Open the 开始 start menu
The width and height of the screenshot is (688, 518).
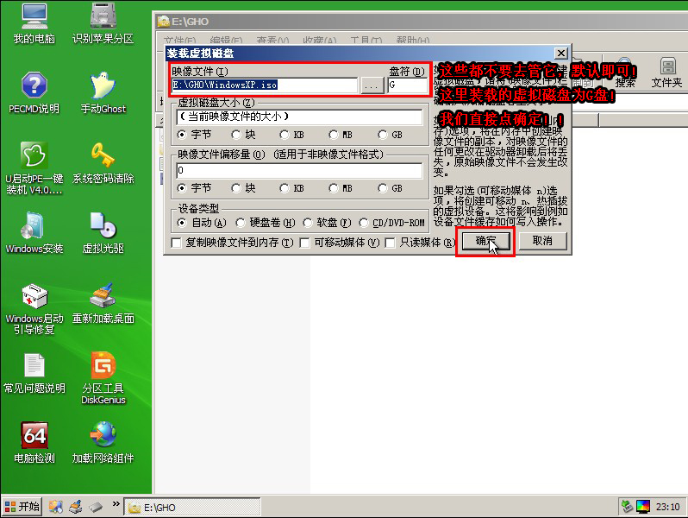(x=22, y=507)
